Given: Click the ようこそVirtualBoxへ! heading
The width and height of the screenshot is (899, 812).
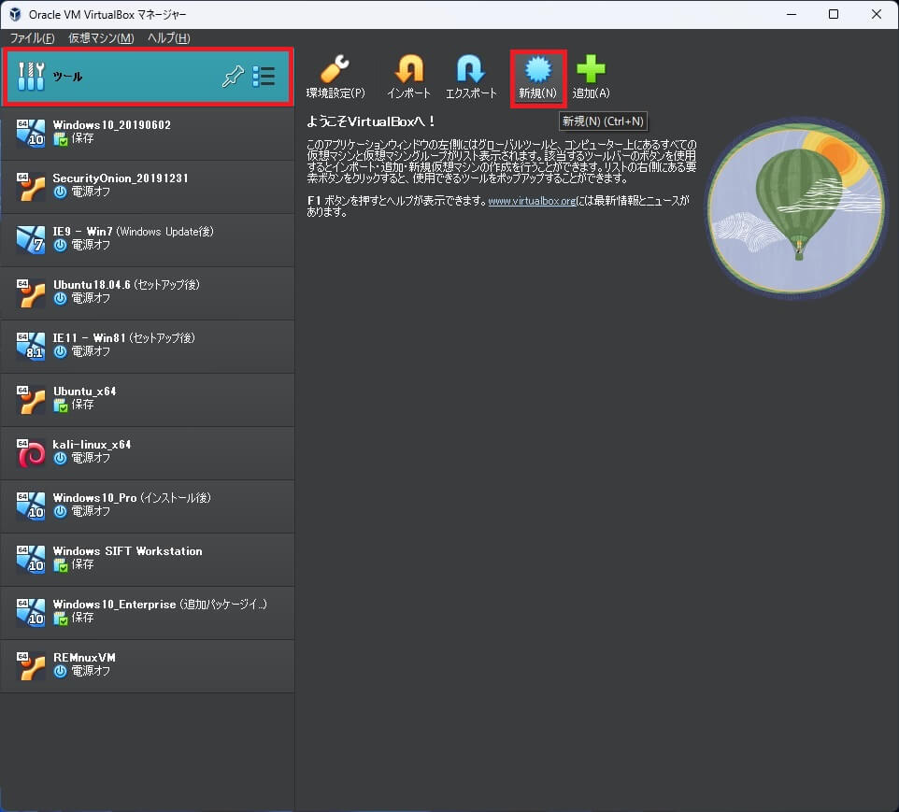Looking at the screenshot, I should 371,121.
